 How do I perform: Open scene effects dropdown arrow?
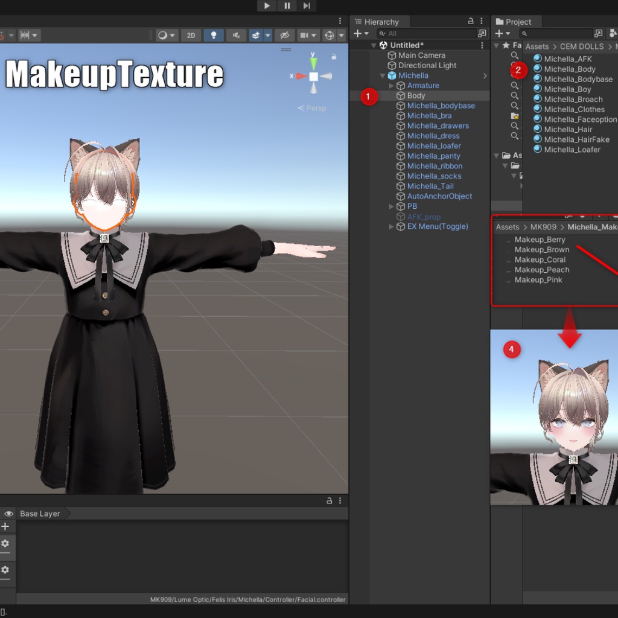point(267,35)
